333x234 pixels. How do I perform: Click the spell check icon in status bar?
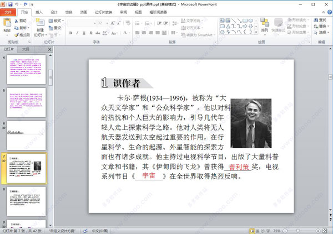point(85,231)
